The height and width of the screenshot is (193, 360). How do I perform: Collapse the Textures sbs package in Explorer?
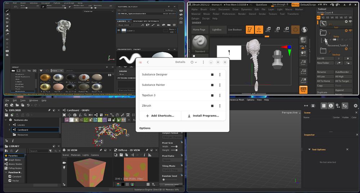coord(6,120)
